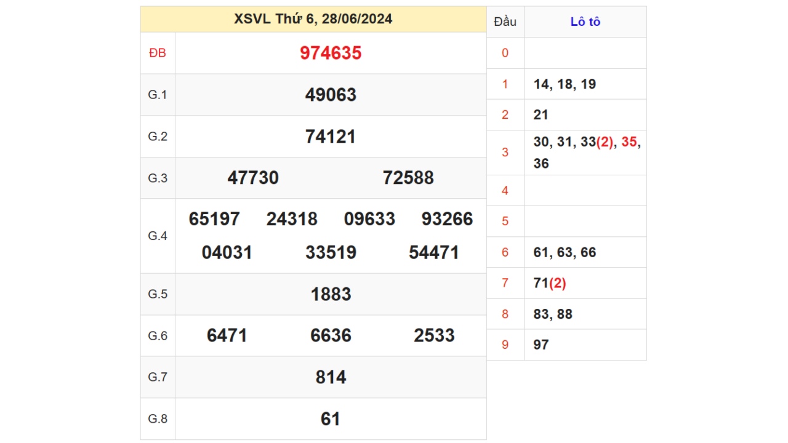
Task: Select lô tô values 61, 63, 66
Action: [565, 252]
